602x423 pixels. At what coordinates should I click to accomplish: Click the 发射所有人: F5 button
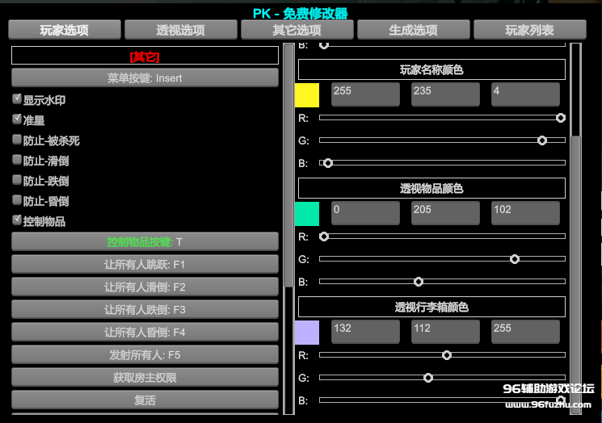(145, 354)
